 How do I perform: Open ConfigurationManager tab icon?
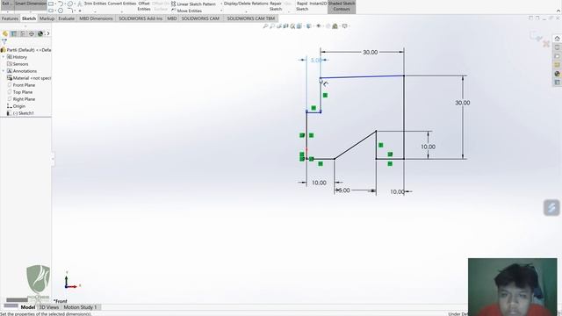point(23,33)
